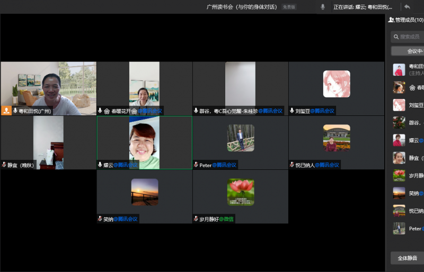Screen dimensions: 424x272
Task: Click the muted mic icon on 笑纳 tile
Action: tap(100, 219)
